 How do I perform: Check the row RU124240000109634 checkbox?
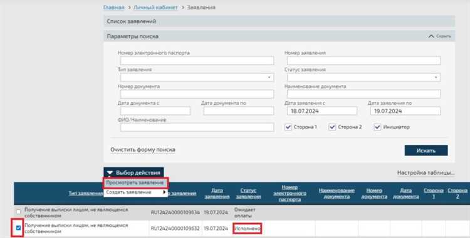[x=18, y=212]
